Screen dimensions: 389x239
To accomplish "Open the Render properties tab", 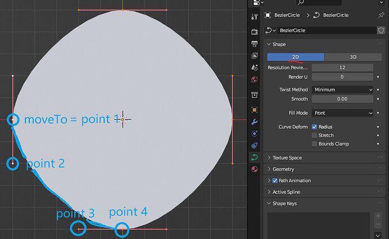I will (254, 31).
